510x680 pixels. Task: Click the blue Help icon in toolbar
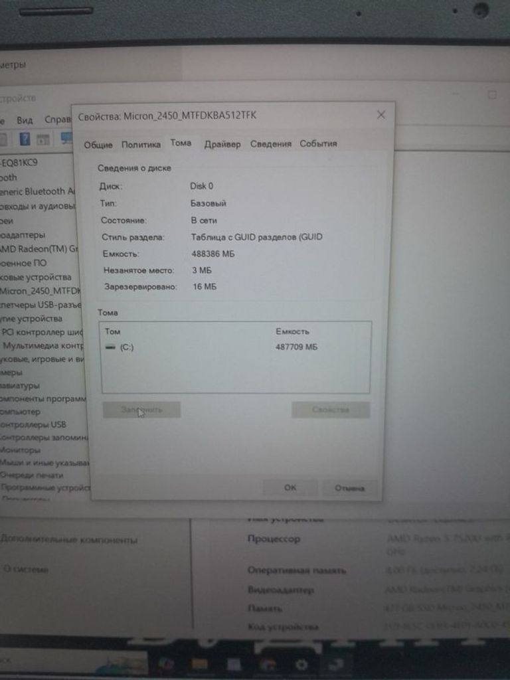tap(25, 139)
